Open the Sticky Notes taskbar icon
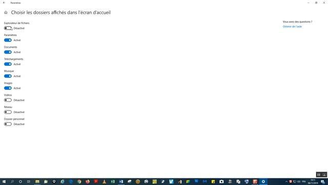The width and height of the screenshot is (328, 185). click(x=213, y=181)
